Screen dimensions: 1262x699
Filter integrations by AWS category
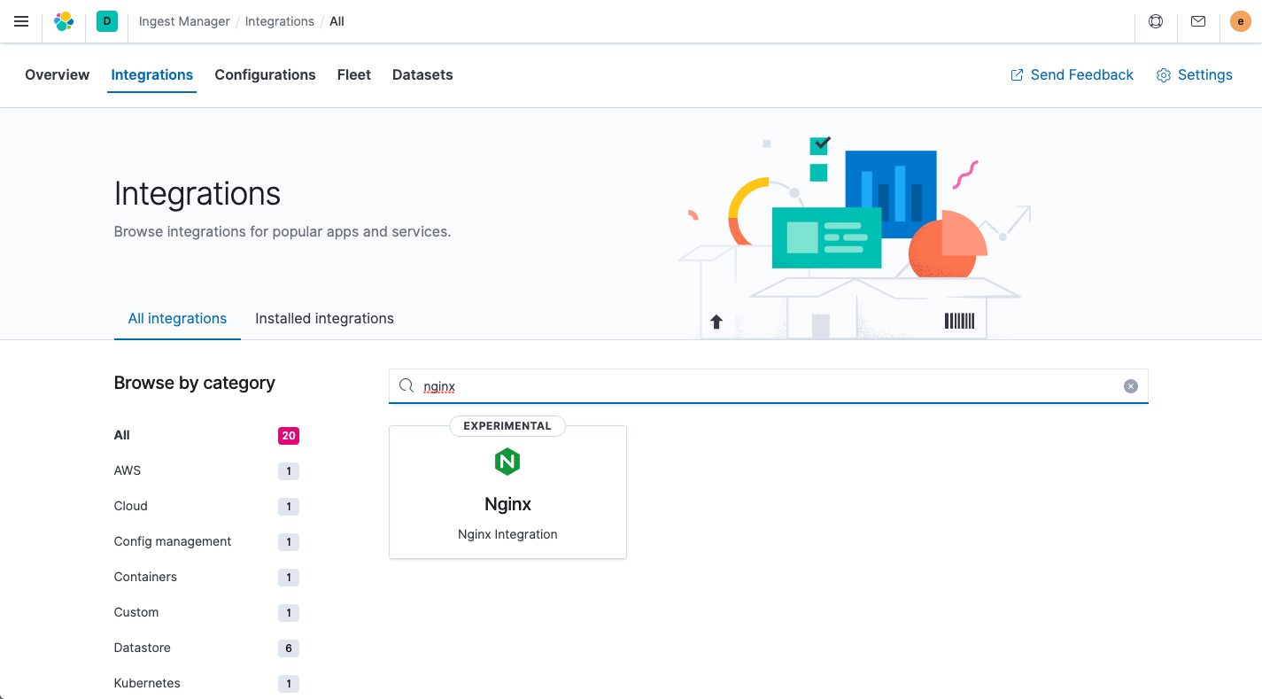point(127,470)
